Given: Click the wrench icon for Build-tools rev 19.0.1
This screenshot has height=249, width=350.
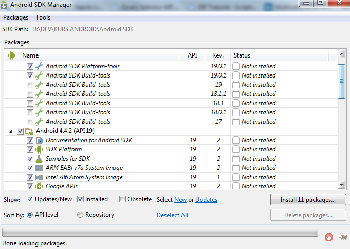Looking at the screenshot, I should tap(39, 75).
